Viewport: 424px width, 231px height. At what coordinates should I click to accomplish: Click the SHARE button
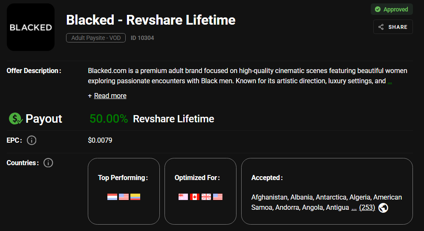click(x=393, y=27)
